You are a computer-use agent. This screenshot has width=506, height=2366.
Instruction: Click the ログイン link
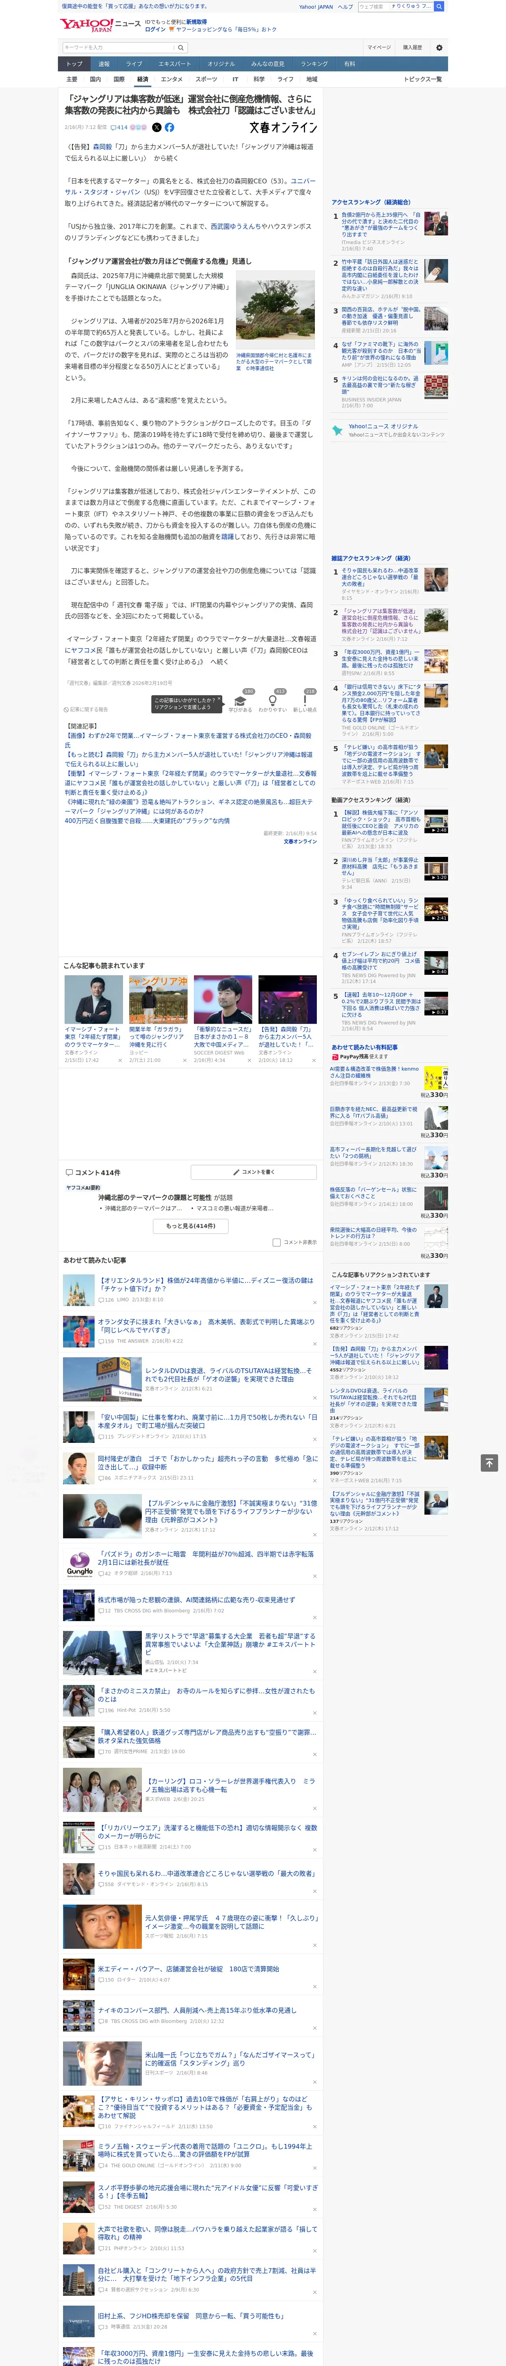(155, 30)
